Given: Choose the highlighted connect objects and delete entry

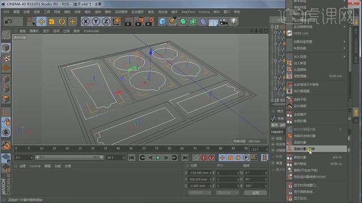Looking at the screenshot, I should click(x=317, y=149).
